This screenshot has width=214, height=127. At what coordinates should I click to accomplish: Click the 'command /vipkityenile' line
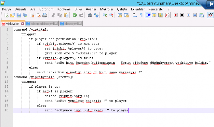pyautogui.click(x=43, y=77)
